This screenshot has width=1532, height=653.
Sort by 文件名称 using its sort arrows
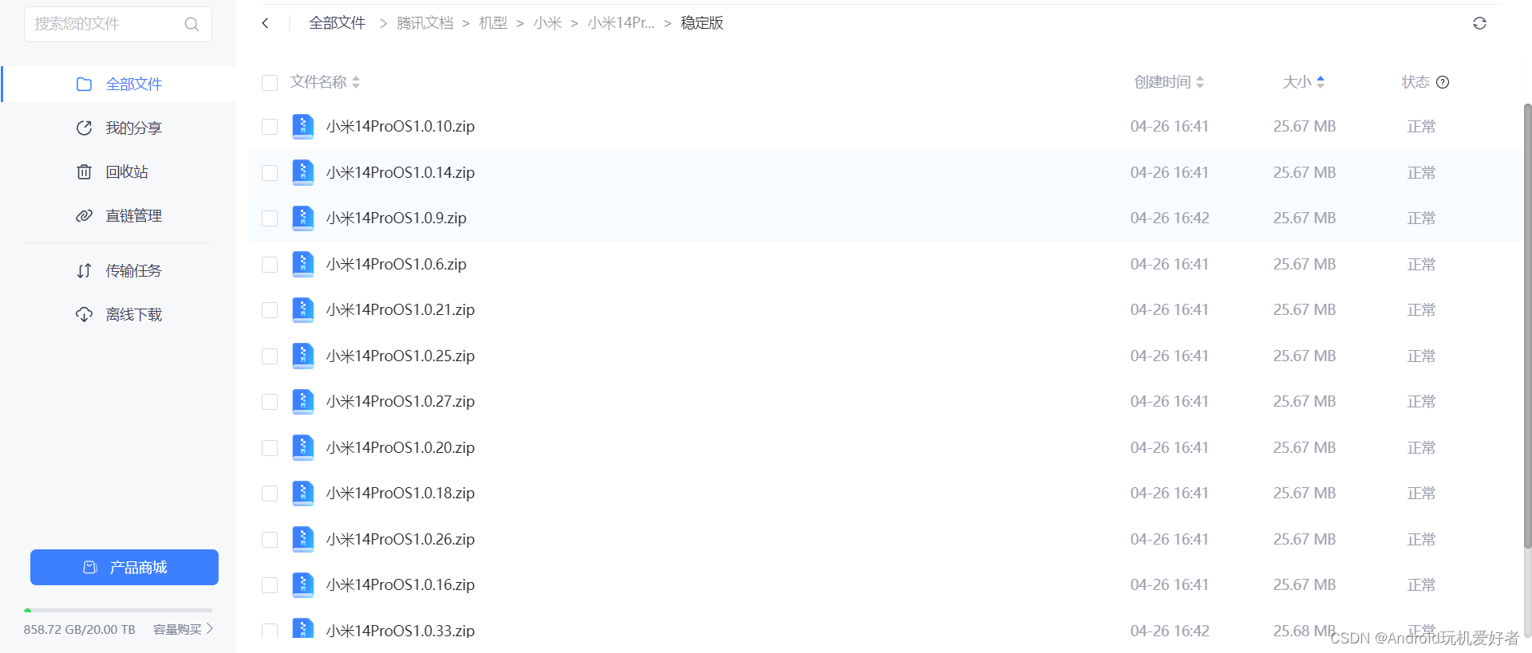[356, 82]
